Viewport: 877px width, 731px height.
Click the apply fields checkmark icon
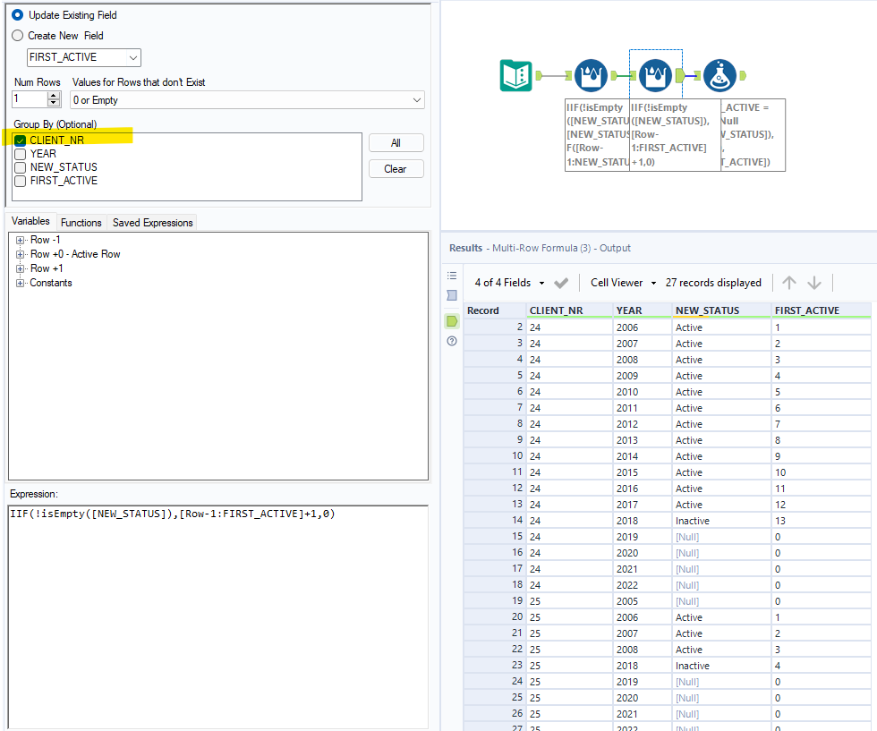coord(561,283)
